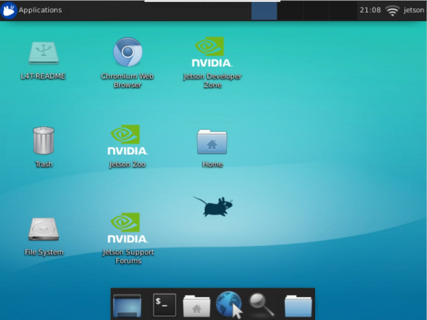Switch to second workspace in pager

click(x=291, y=10)
